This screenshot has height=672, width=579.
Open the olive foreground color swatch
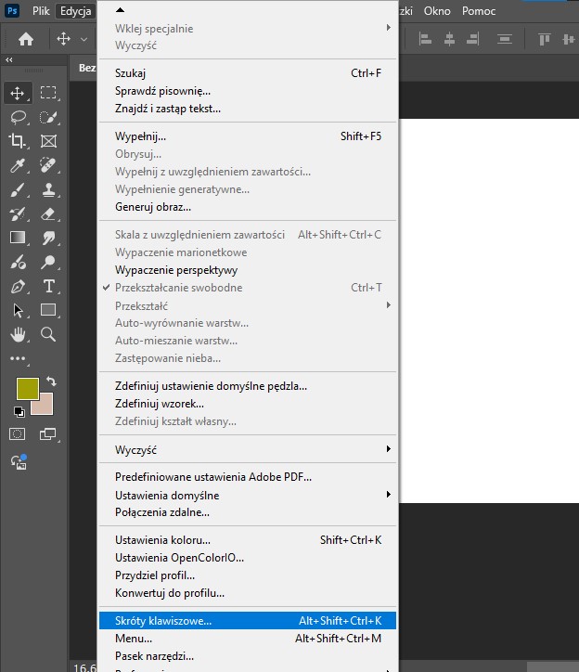click(28, 388)
